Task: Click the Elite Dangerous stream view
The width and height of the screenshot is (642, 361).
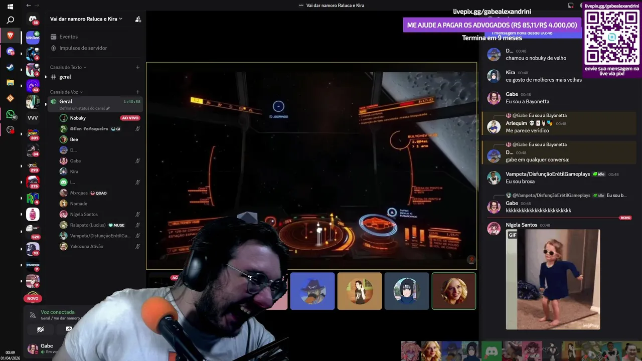Action: point(311,166)
